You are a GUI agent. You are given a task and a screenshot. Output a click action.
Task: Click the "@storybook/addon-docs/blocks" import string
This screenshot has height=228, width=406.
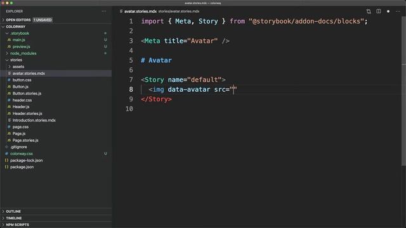306,21
